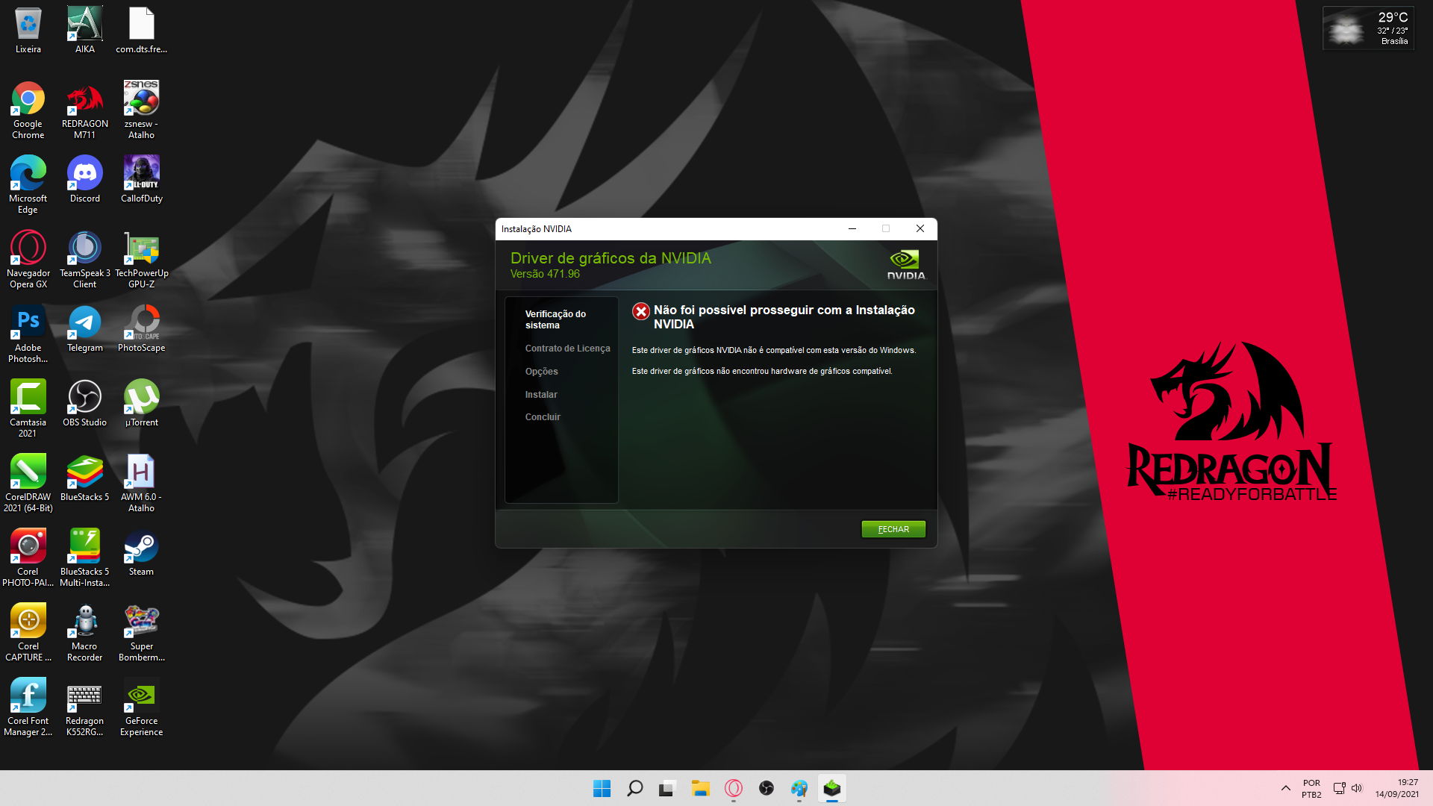Image resolution: width=1433 pixels, height=806 pixels.
Task: Open OBS Studio from taskbar
Action: (x=766, y=788)
